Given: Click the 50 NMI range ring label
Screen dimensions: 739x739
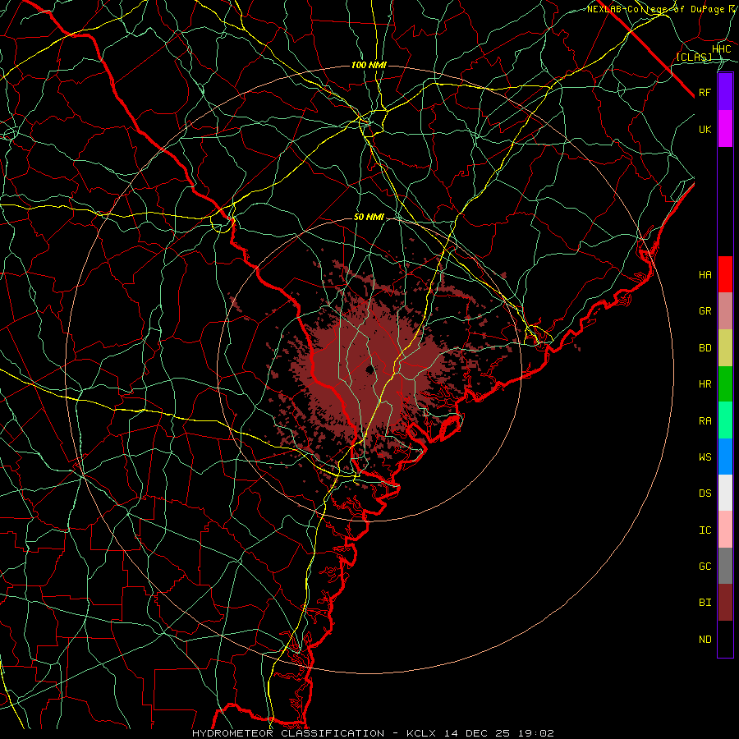Looking at the screenshot, I should pyautogui.click(x=369, y=217).
